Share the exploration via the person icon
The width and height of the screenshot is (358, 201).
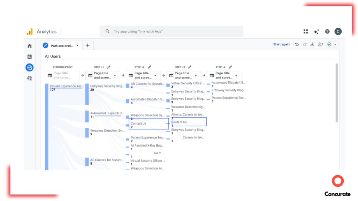click(x=320, y=44)
